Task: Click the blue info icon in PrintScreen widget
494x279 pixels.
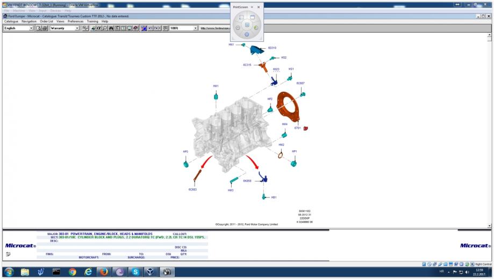Action: (x=247, y=34)
